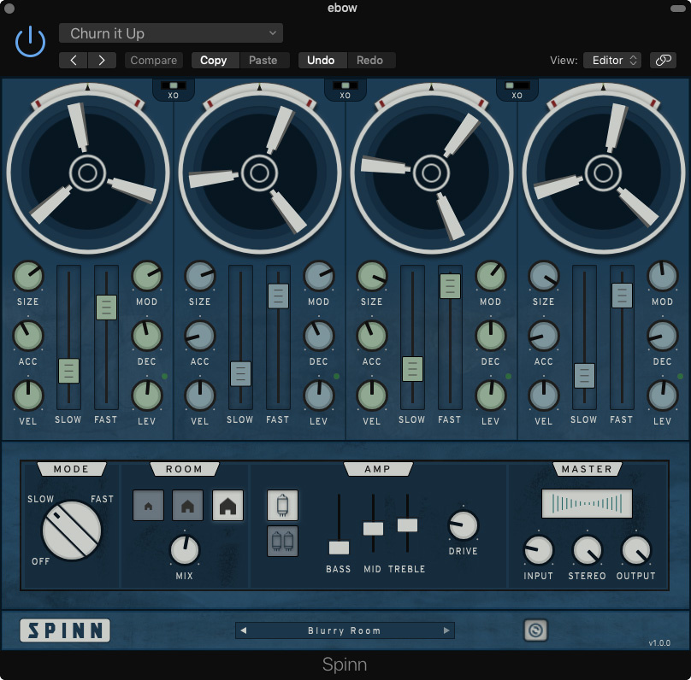The height and width of the screenshot is (680, 691).
Task: Click the first rotor VEL knob
Action: coord(28,396)
